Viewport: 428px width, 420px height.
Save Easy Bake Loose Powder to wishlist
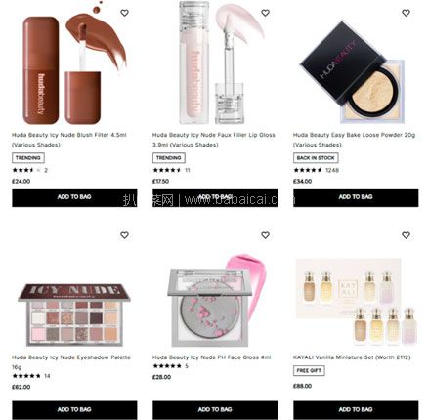406,13
